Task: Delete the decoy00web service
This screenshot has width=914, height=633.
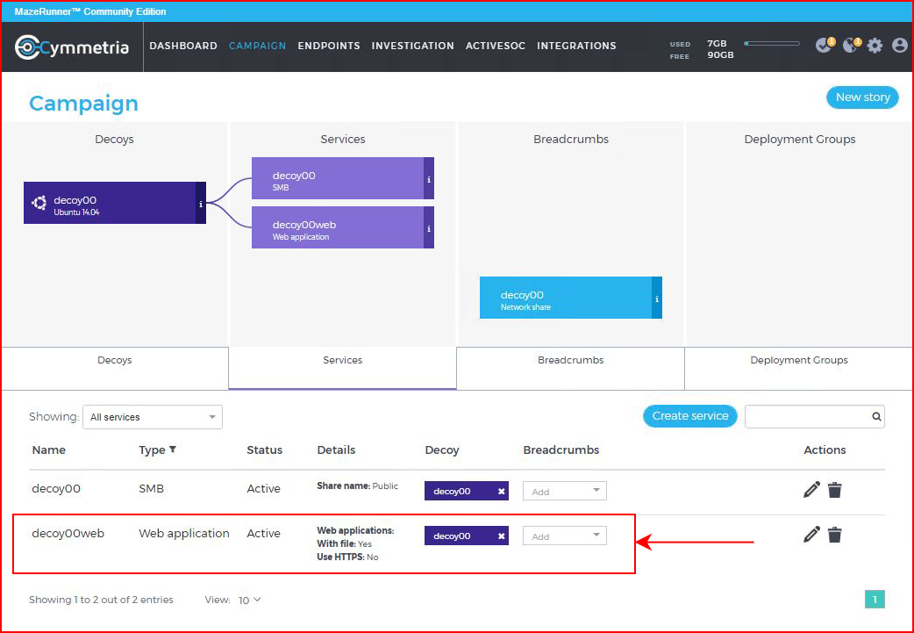Action: coord(835,534)
